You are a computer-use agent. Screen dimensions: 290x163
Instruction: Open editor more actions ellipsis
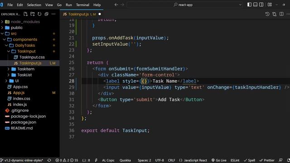click(x=288, y=14)
